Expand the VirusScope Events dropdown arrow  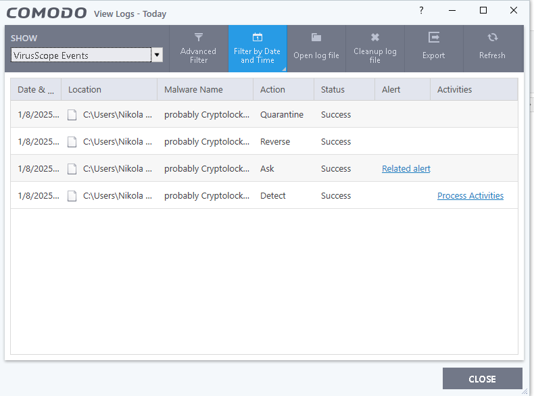[157, 55]
